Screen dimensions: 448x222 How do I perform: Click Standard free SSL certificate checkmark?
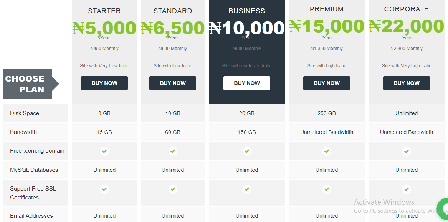173,189
